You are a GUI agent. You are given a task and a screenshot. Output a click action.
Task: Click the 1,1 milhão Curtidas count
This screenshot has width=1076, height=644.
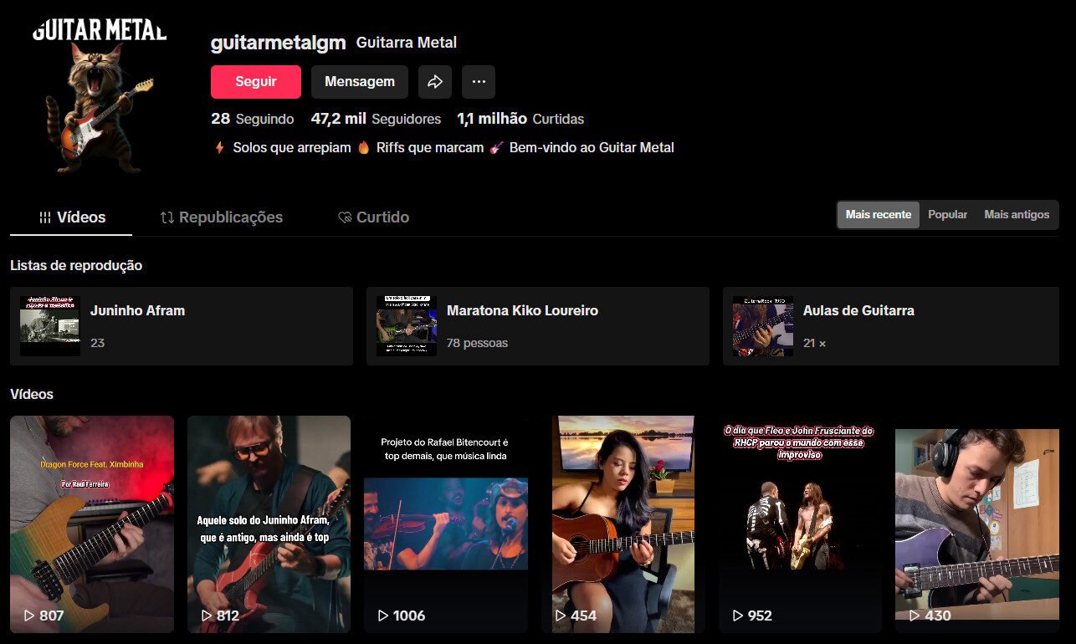click(x=520, y=119)
